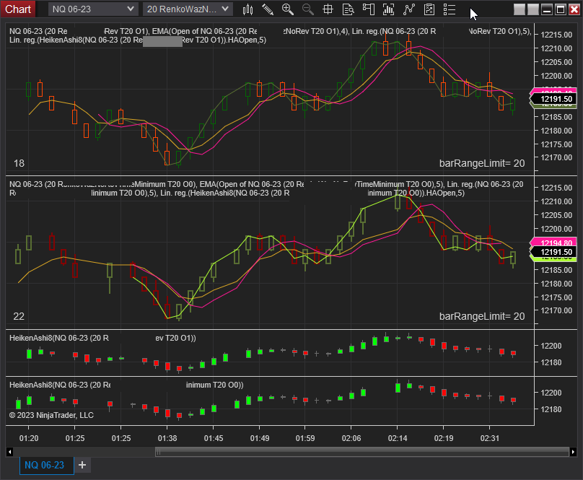
Task: Toggle the Data Box display
Action: tap(349, 9)
